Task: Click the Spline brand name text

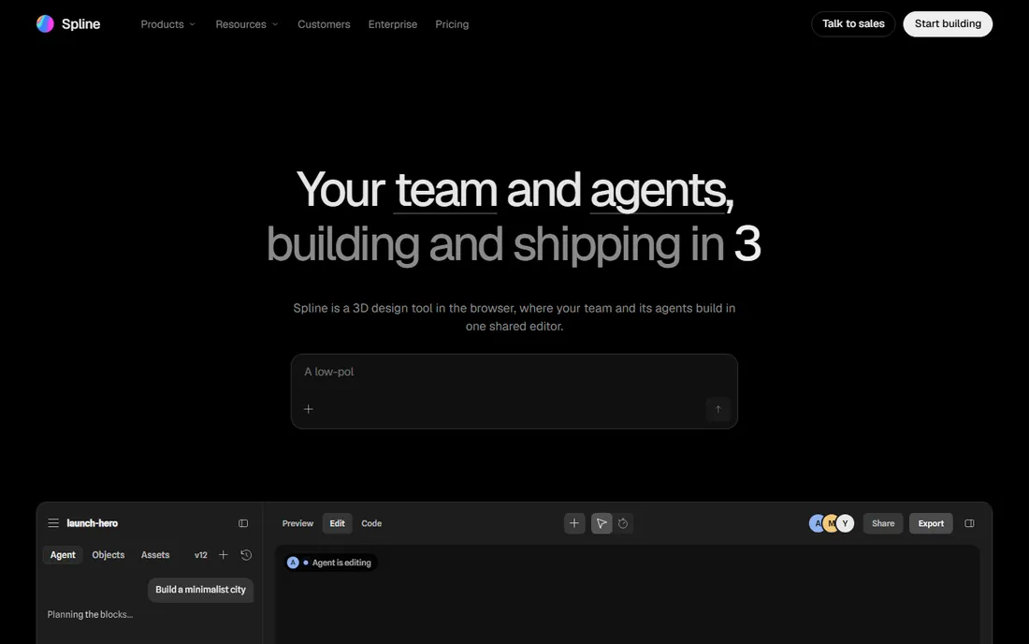Action: (x=80, y=24)
